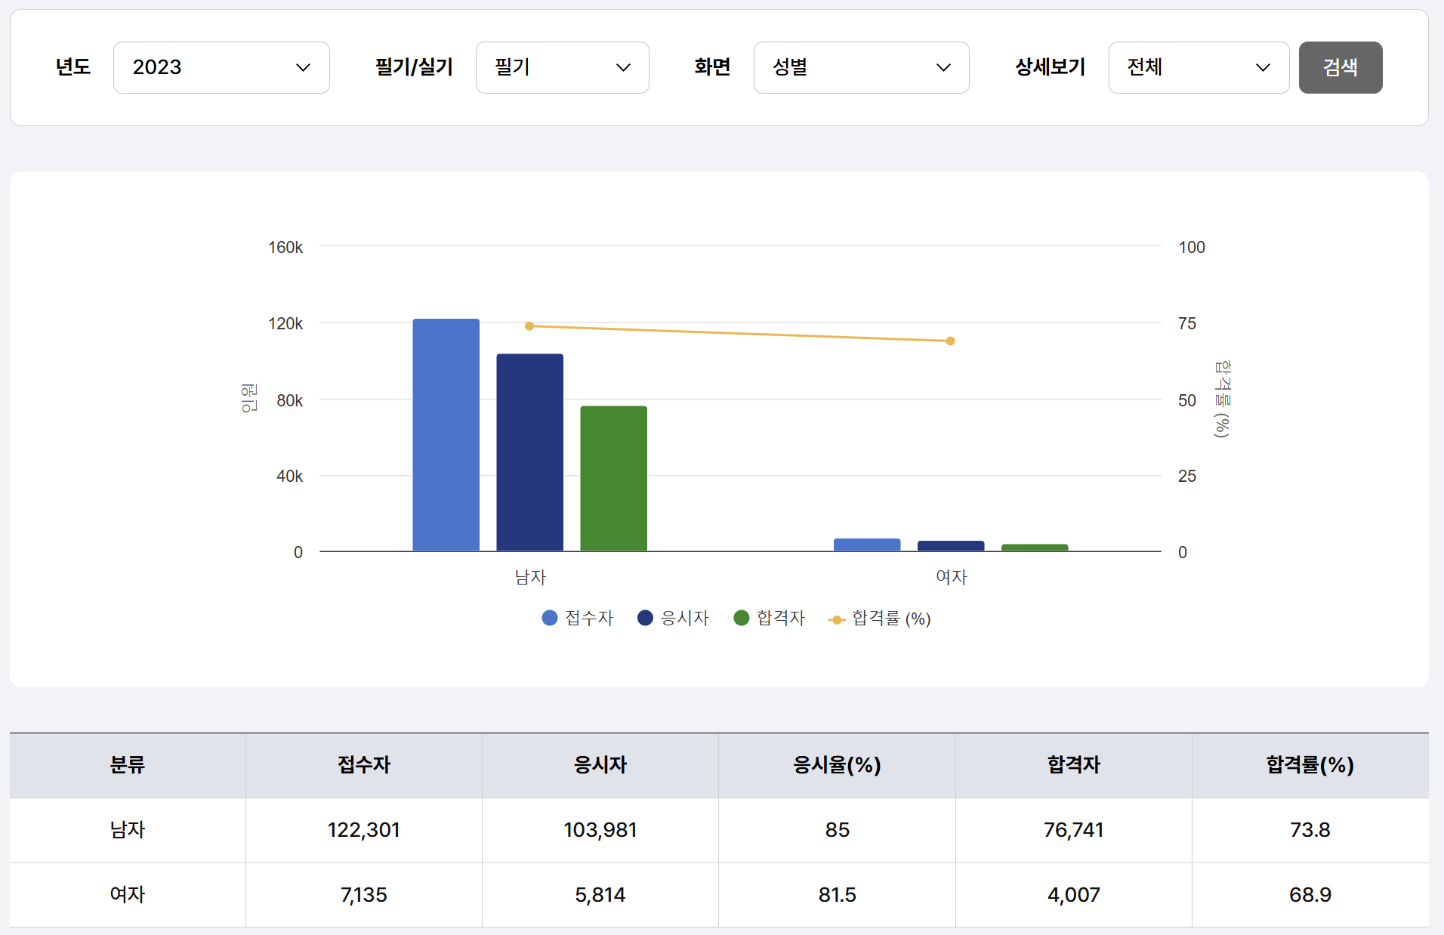This screenshot has width=1444, height=935.
Task: Click the 접수자 column header
Action: [x=364, y=765]
